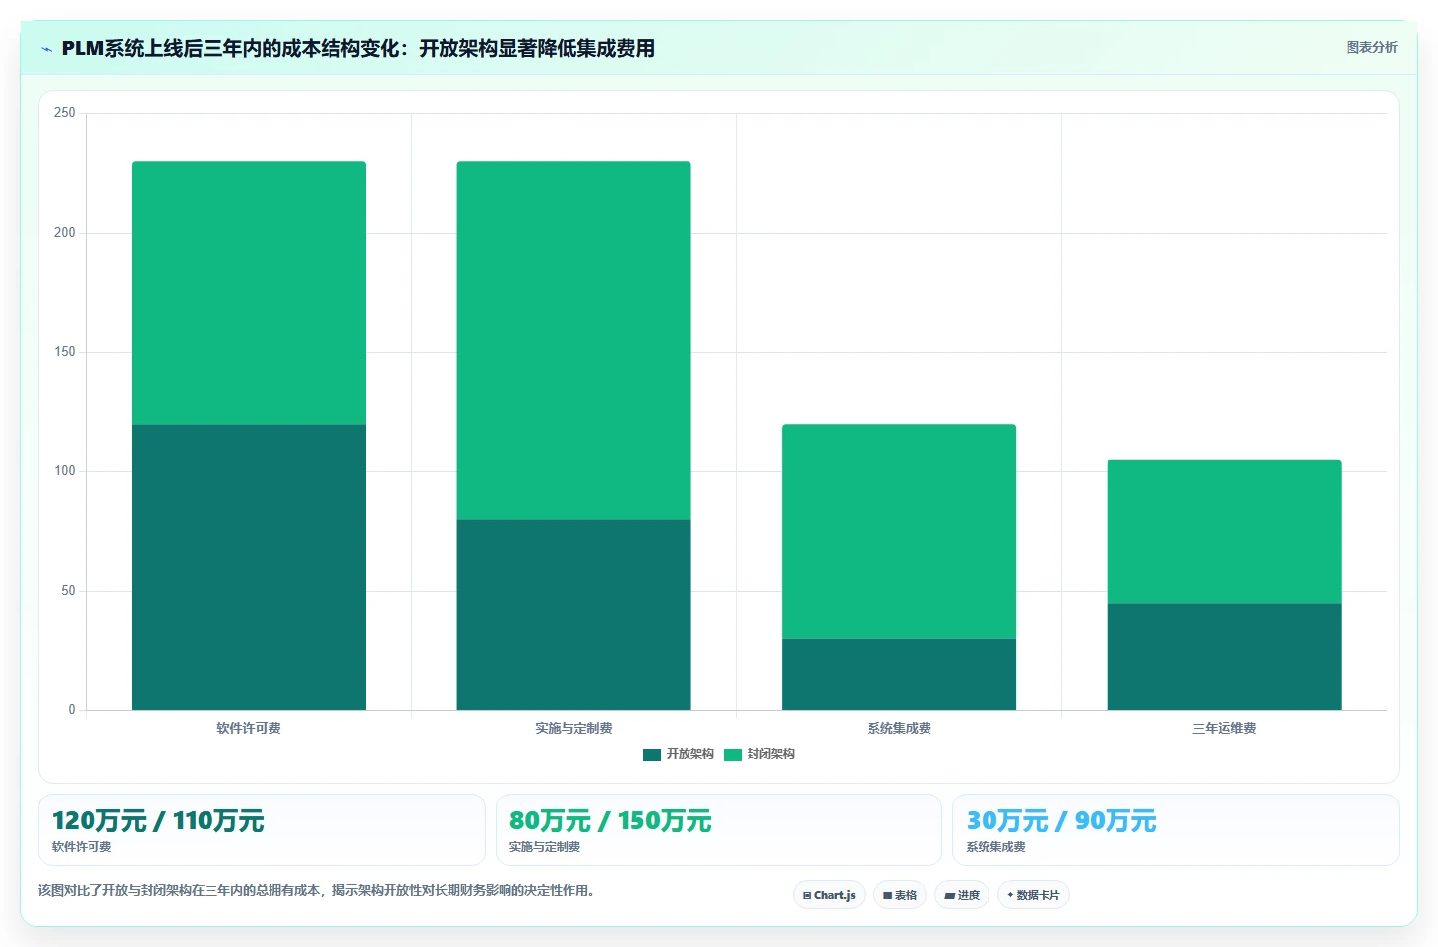Viewport: 1438px width, 947px height.
Task: Click the light green 封闭架构 bar for 实施与定制费
Action: (x=573, y=341)
